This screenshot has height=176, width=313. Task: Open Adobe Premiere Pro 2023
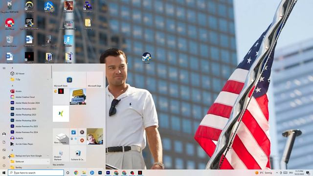point(29,126)
